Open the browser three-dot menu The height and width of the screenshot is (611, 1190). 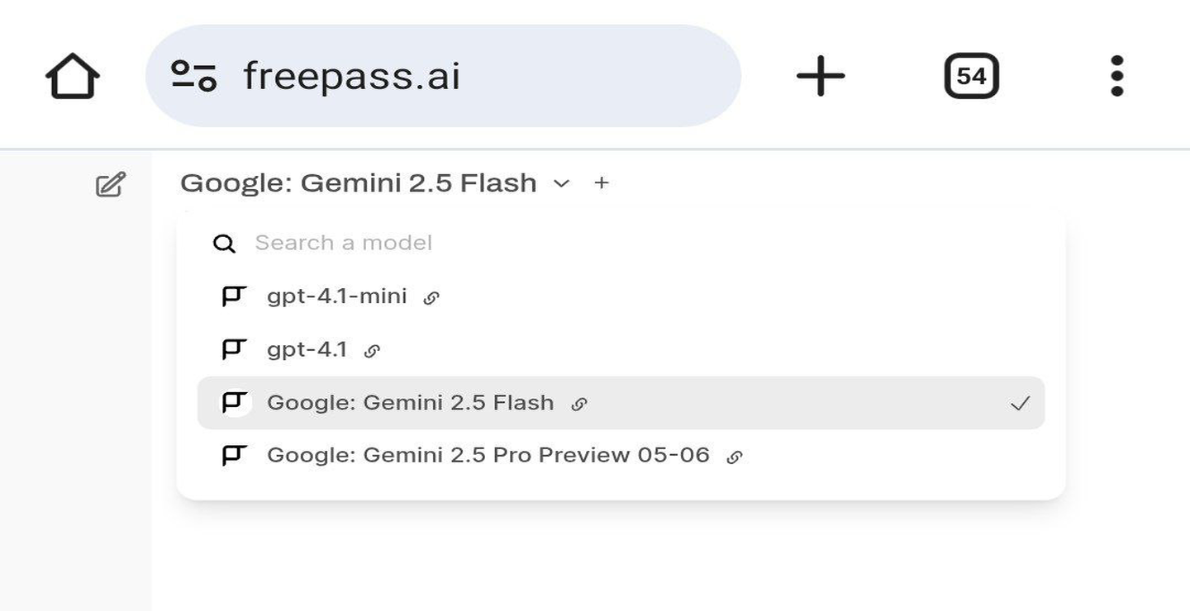(x=1117, y=76)
